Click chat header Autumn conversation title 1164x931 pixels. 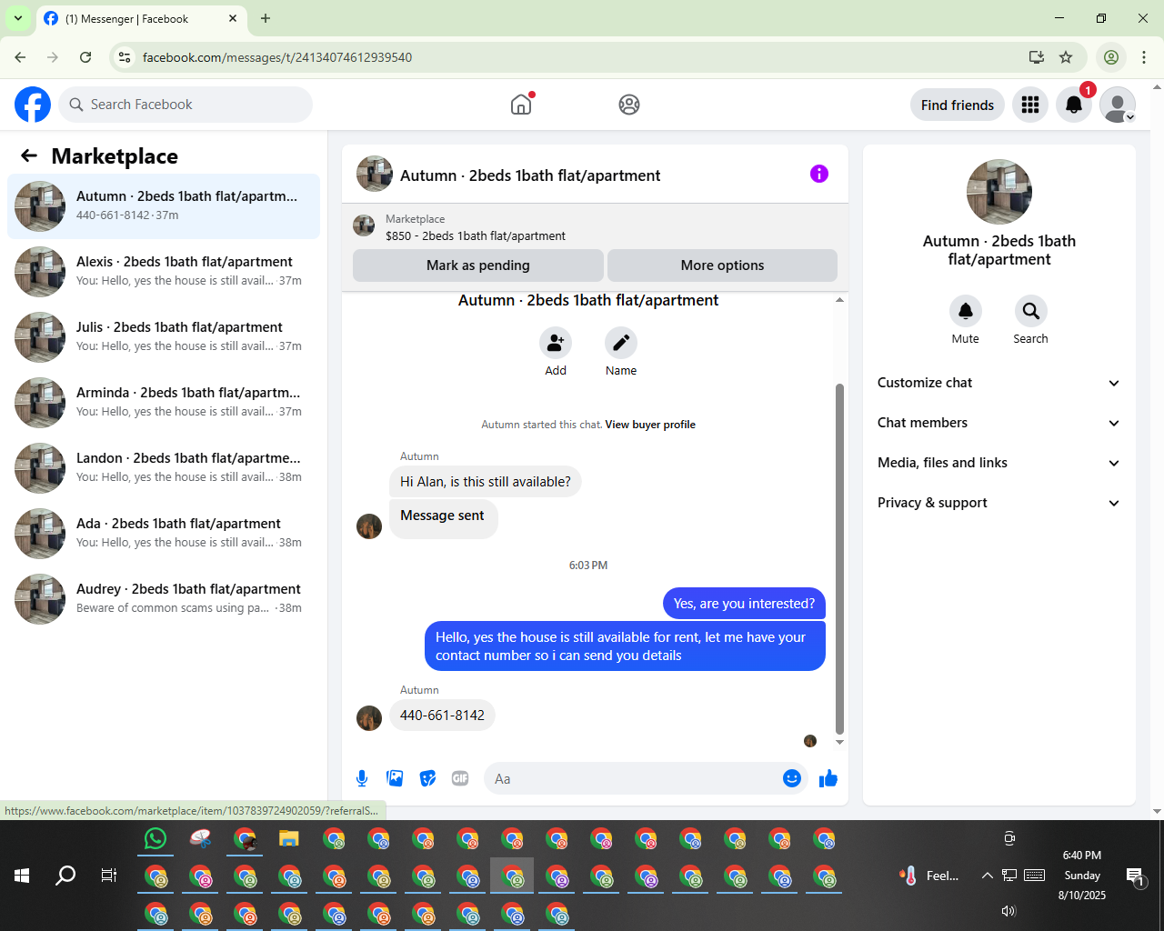(530, 175)
